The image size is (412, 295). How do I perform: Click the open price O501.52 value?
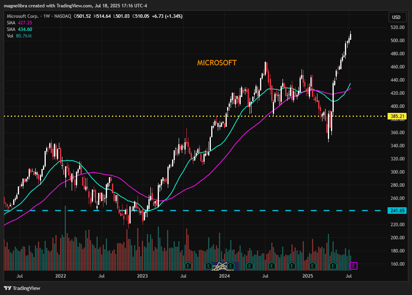82,16
